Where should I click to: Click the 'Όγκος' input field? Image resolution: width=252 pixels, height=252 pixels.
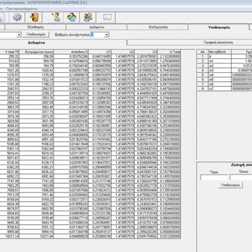pyautogui.click(x=241, y=178)
